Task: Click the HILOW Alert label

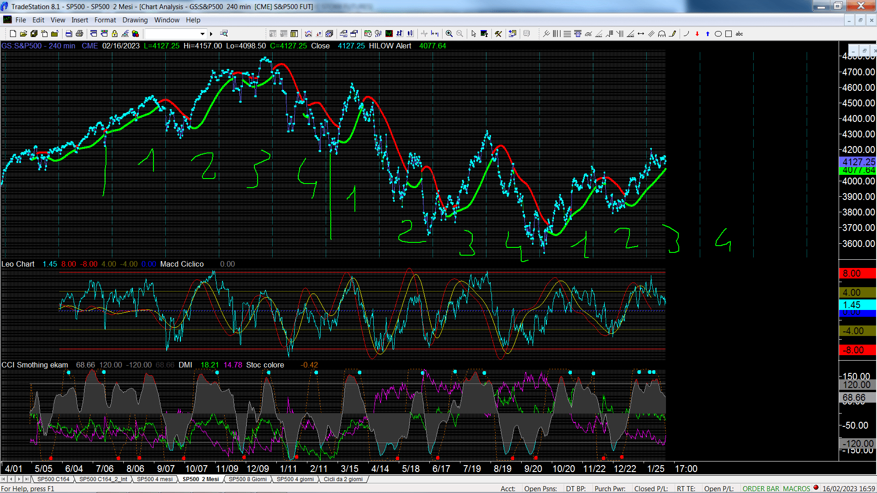Action: click(x=390, y=46)
